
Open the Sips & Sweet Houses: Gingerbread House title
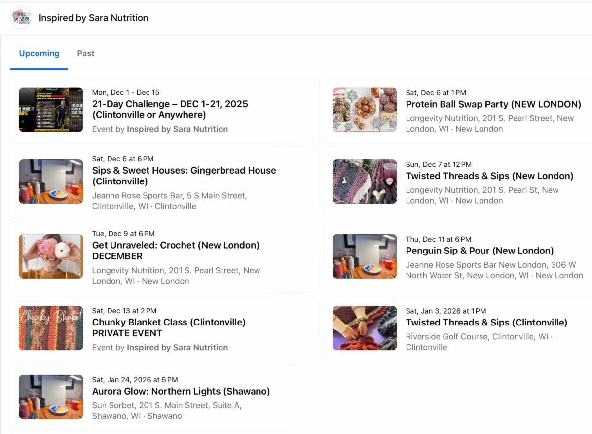(x=184, y=176)
